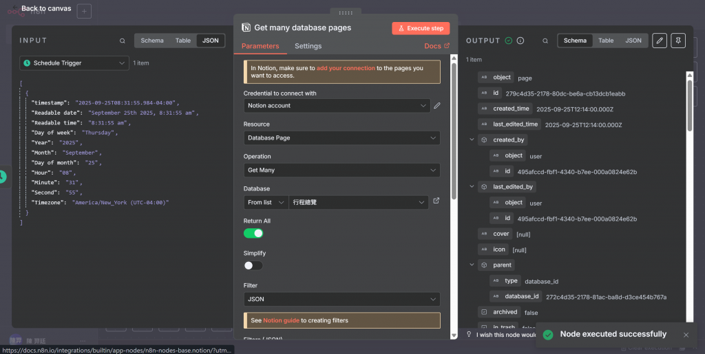Open the Settings tab

click(x=308, y=46)
